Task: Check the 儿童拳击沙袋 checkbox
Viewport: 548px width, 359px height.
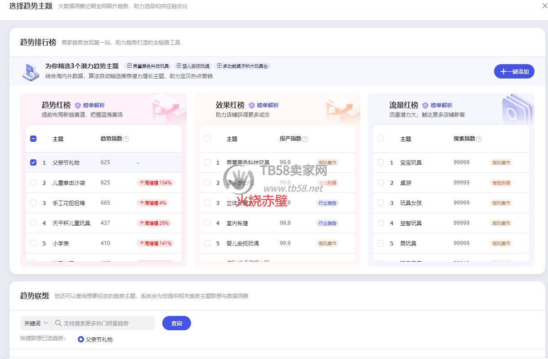Action: coord(33,183)
